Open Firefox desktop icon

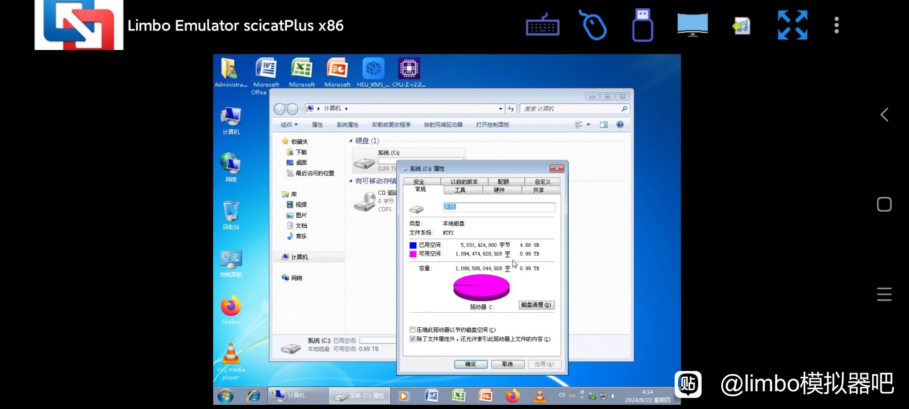point(231,311)
